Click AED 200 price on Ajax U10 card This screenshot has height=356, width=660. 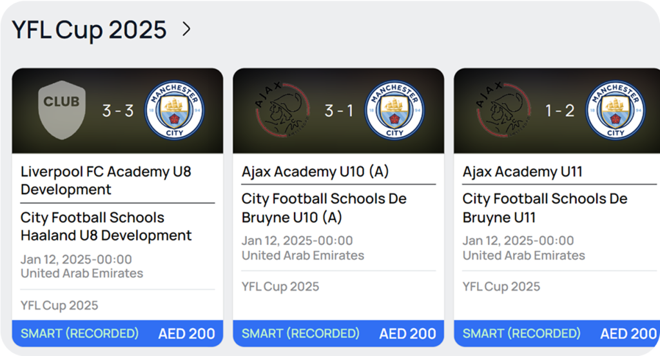pyautogui.click(x=407, y=333)
